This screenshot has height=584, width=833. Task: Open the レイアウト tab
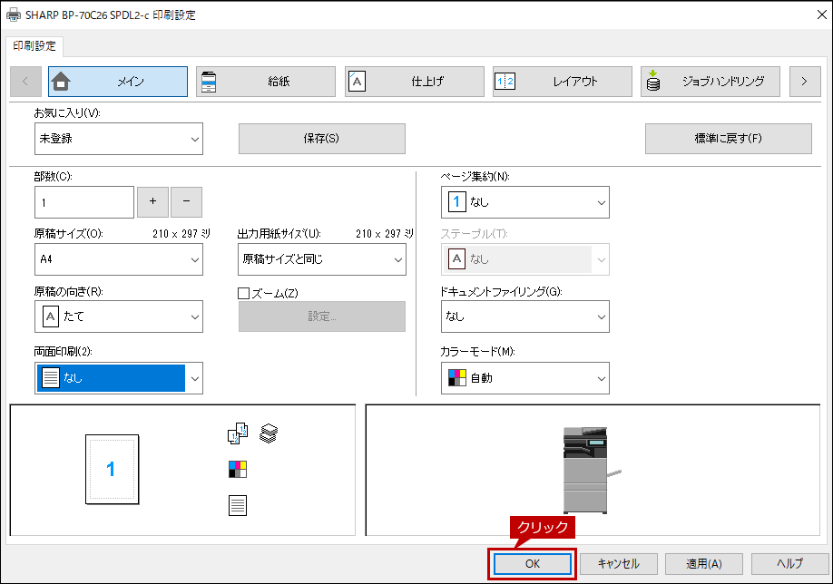[563, 82]
